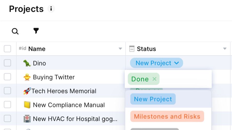Image resolution: width=232 pixels, height=130 pixels.
Task: Click the search magnifier icon
Action: pyautogui.click(x=15, y=31)
